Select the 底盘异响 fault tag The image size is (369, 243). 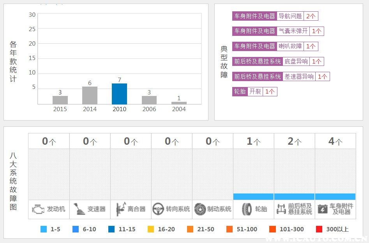(x=296, y=62)
